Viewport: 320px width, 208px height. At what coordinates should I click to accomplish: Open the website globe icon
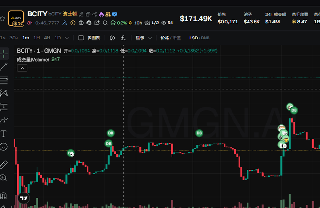coord(81,23)
